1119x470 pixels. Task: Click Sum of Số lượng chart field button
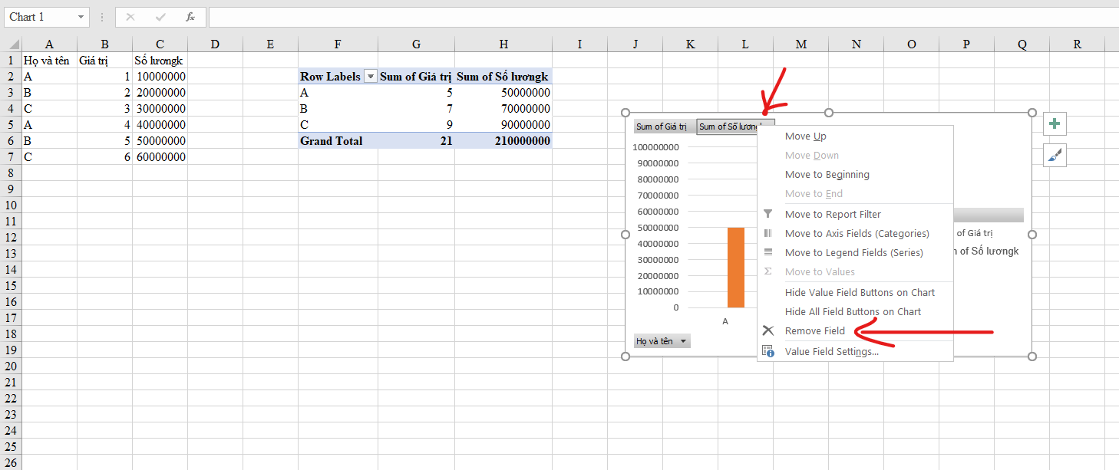coord(735,127)
